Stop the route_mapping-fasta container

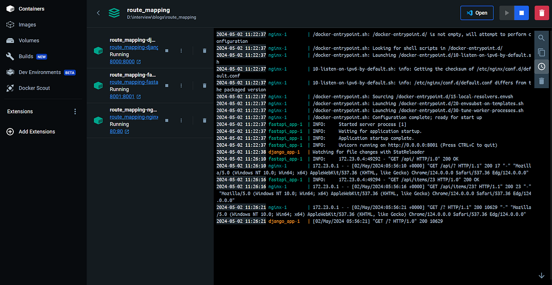click(167, 86)
